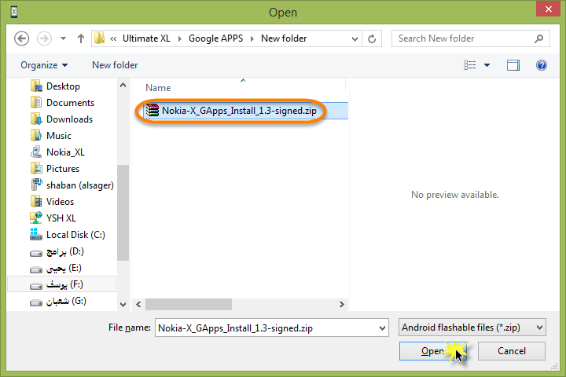
Task: Expand chevron after Google APPS breadcrumb
Action: tap(252, 38)
